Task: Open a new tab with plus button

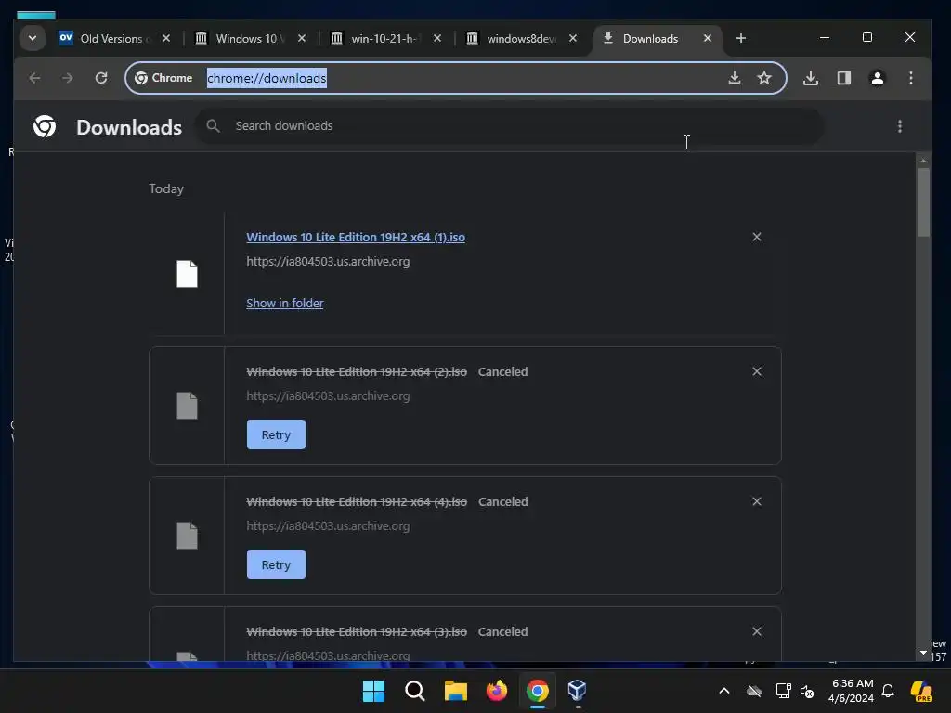Action: (x=740, y=38)
